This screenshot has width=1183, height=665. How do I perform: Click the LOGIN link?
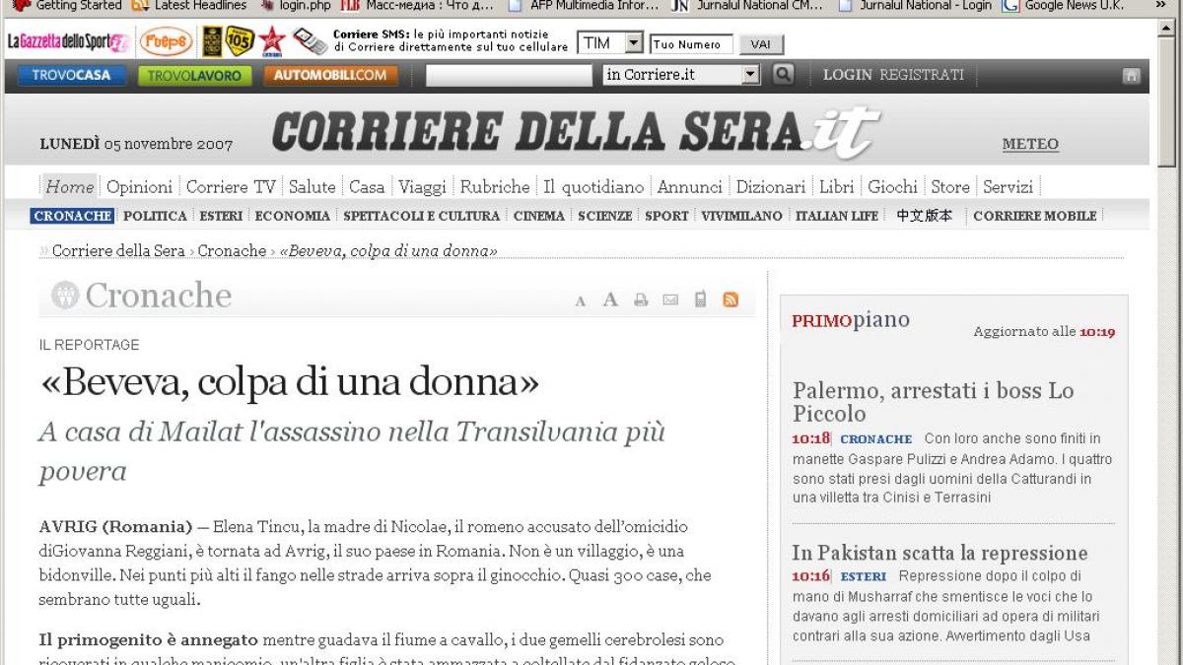[x=848, y=75]
